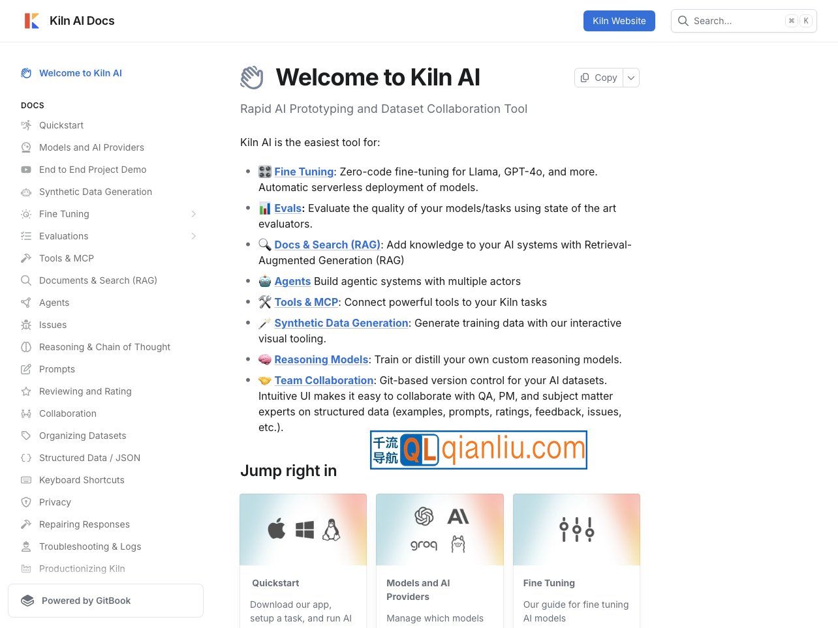Select the Agents icon in the sidebar
Viewport: 838px width, 628px height.
tap(26, 303)
